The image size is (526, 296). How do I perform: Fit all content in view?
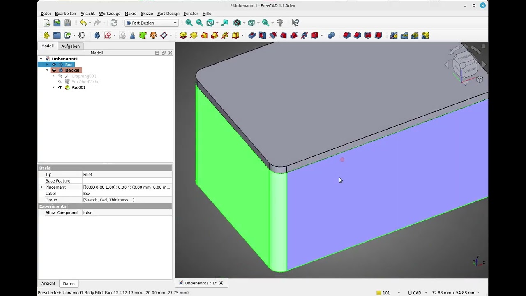(x=189, y=23)
